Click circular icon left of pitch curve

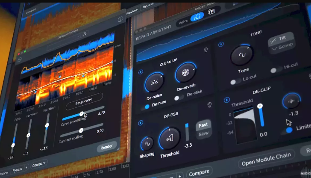click(x=20, y=59)
